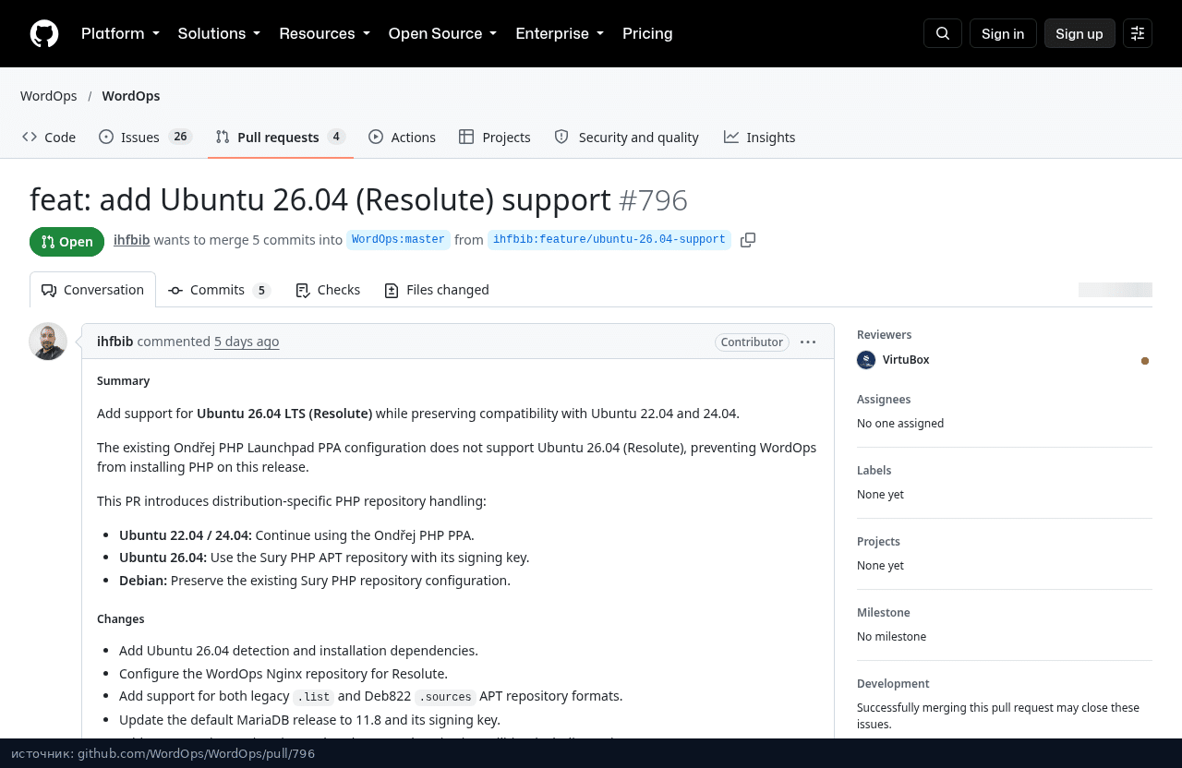Open the Pull requests tab
Viewport: 1182px width, 768px height.
click(281, 137)
